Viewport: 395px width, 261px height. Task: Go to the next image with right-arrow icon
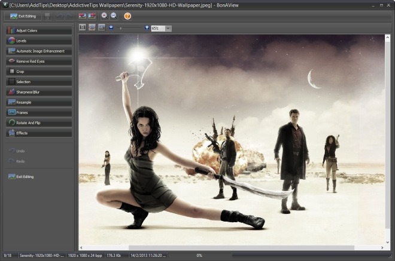92,16
